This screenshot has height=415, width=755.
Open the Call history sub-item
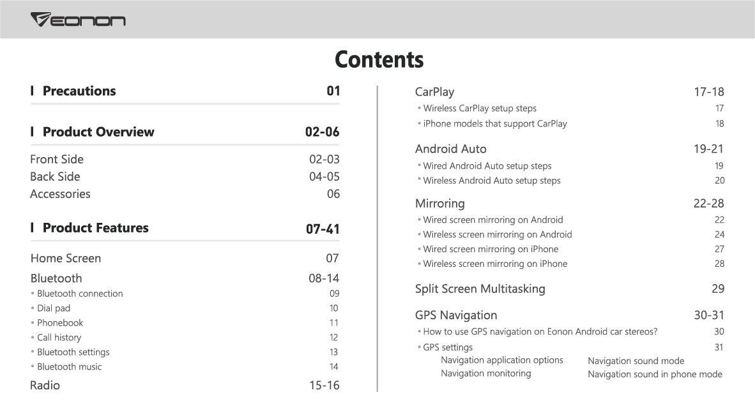point(59,338)
